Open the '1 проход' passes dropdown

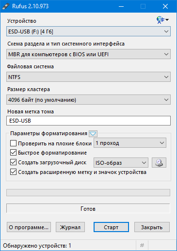pos(130,143)
